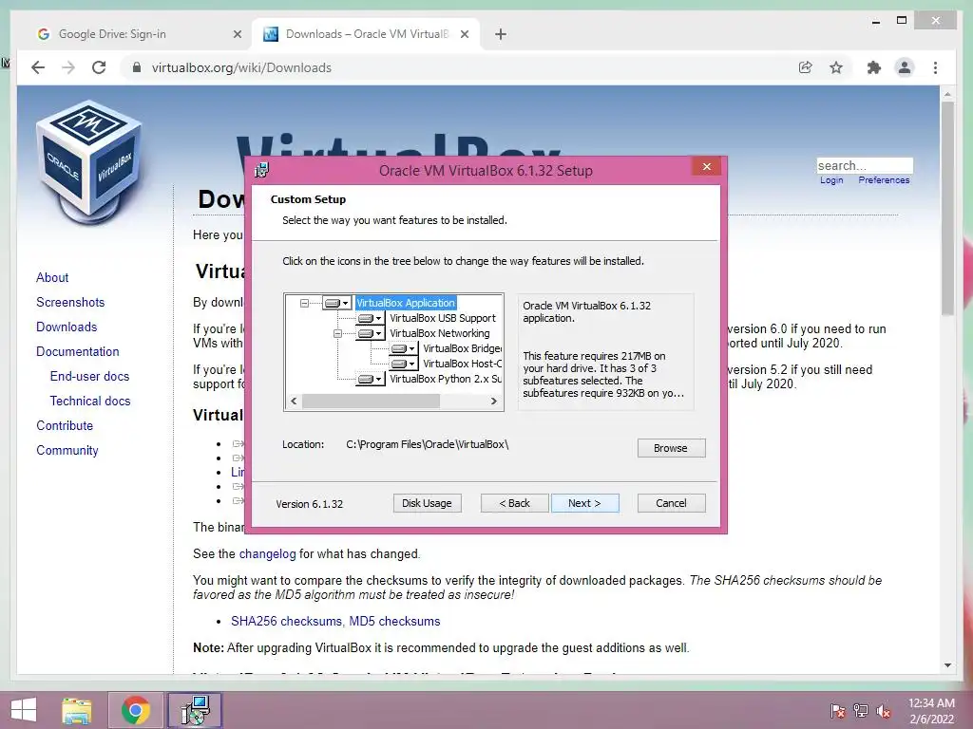Open End-user docs link
This screenshot has width=973, height=729.
click(89, 376)
